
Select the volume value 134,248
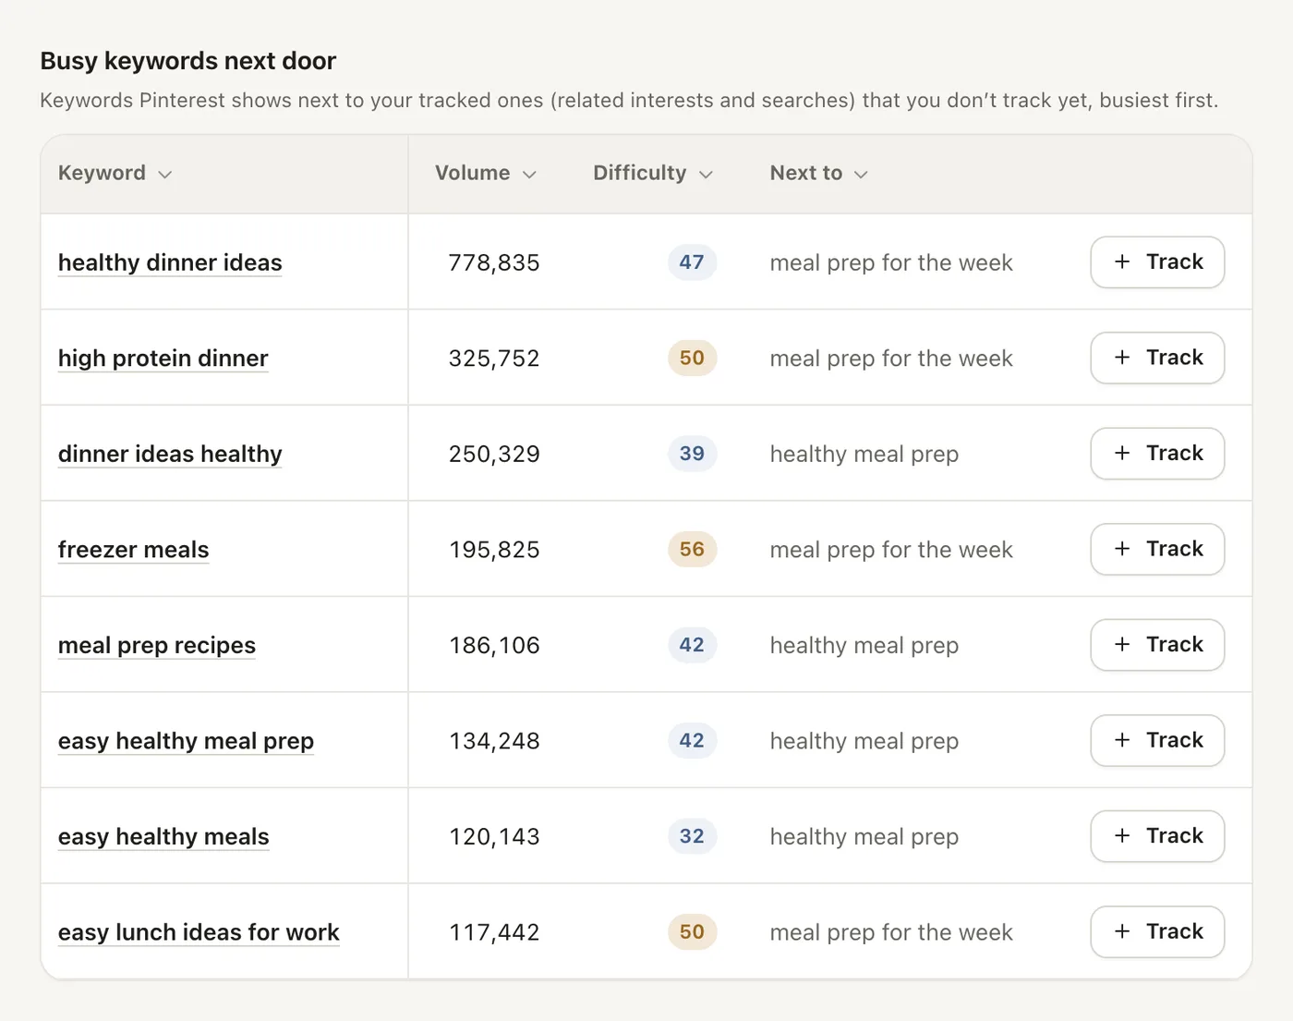(x=494, y=741)
